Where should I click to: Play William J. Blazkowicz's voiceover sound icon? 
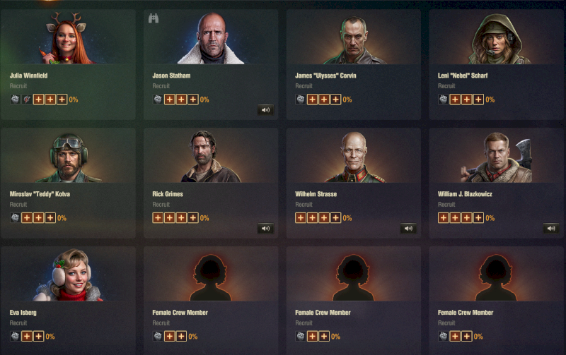[551, 228]
